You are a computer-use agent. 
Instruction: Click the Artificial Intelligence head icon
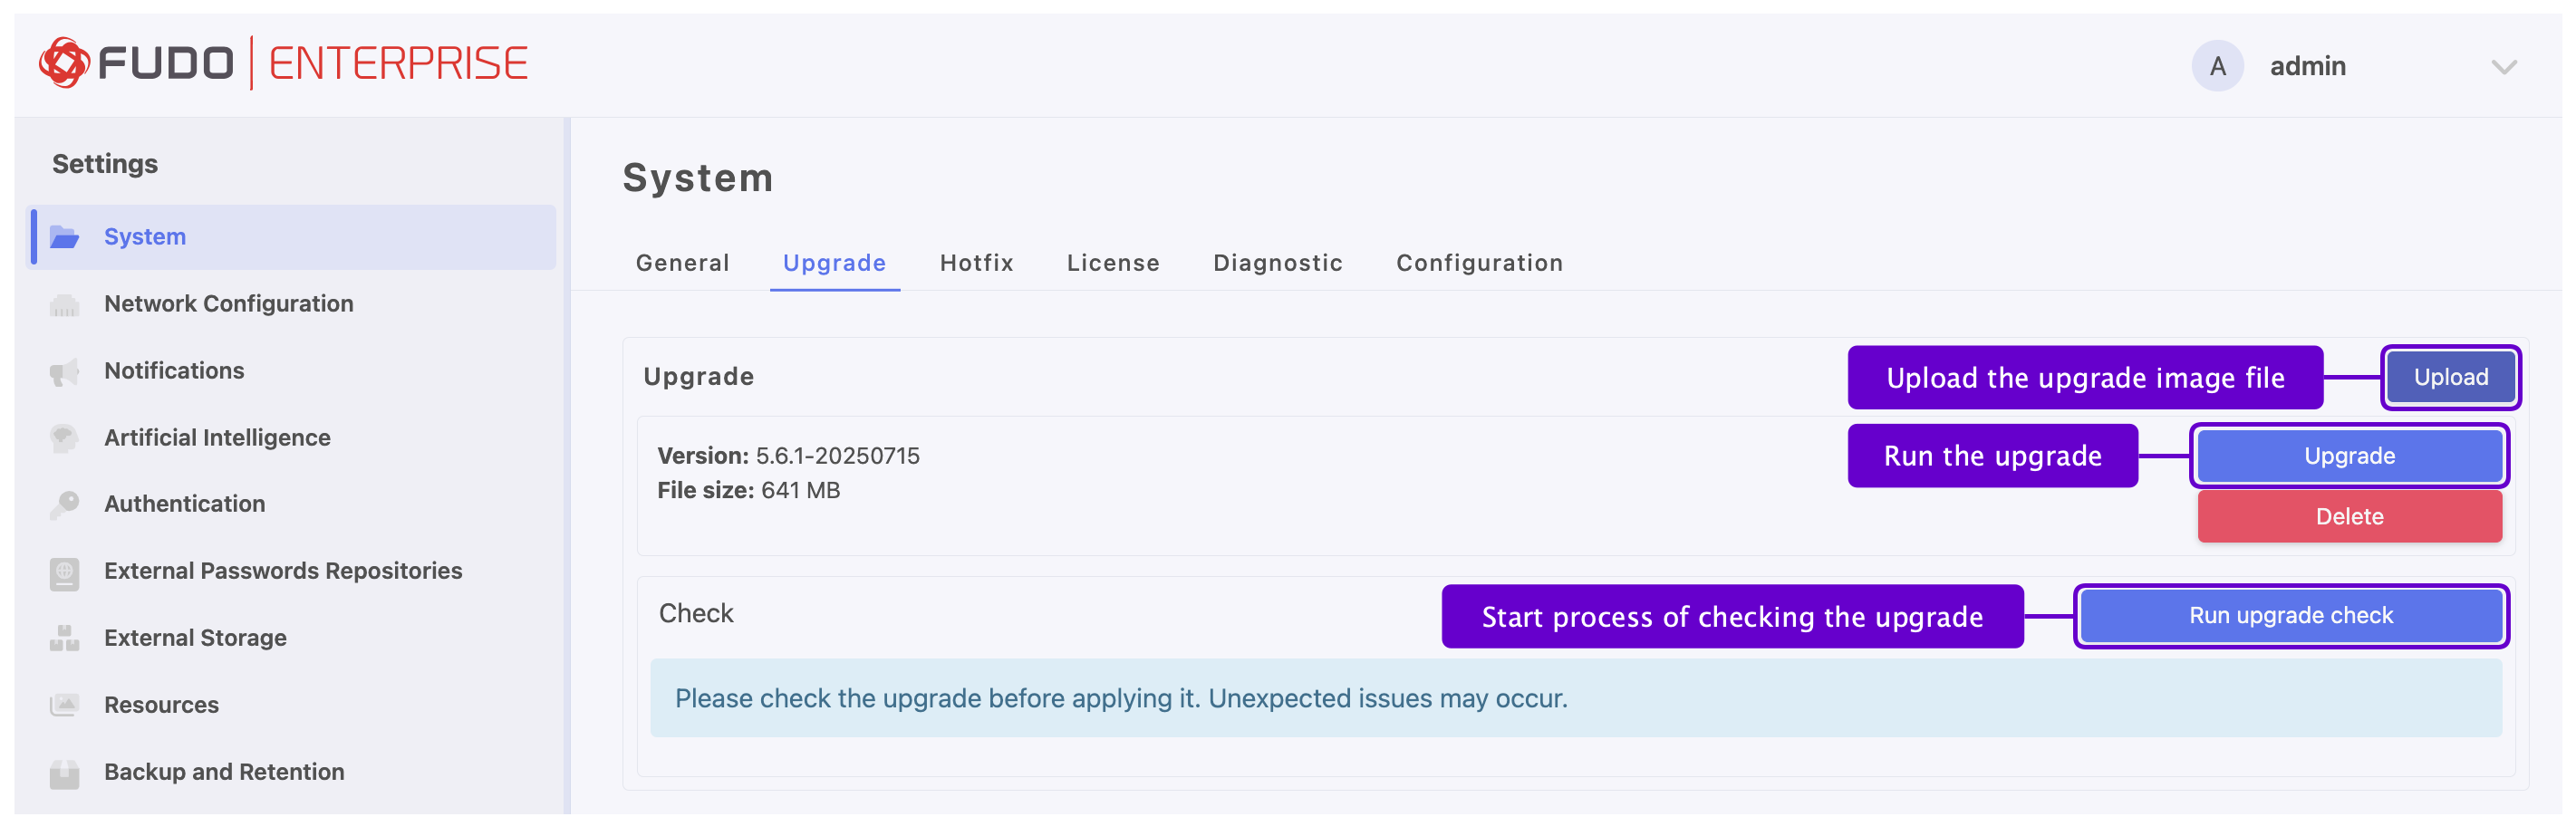click(x=65, y=438)
